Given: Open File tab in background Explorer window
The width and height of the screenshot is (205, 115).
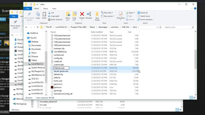Looking at the screenshot, I should 14,16.
